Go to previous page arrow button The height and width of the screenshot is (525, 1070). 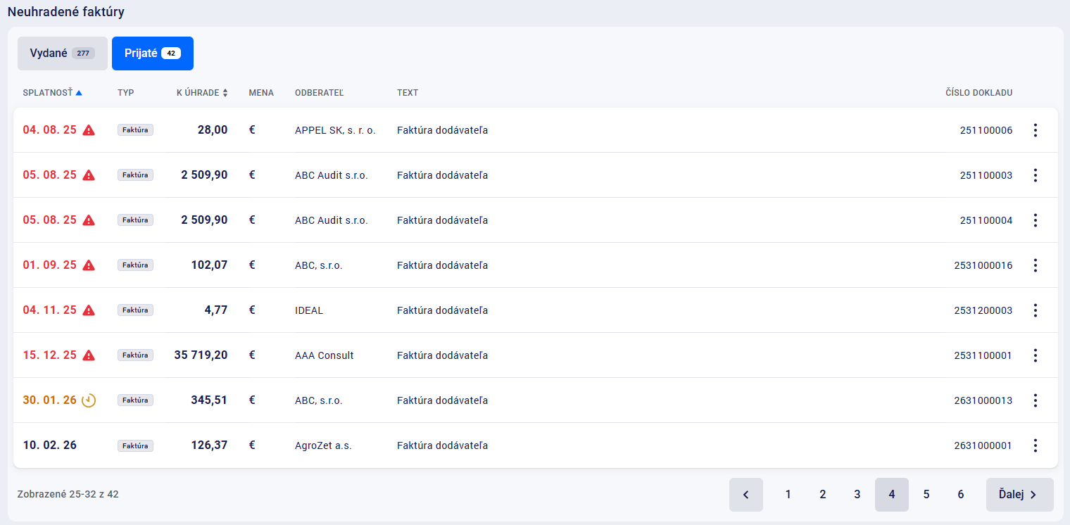coord(745,495)
